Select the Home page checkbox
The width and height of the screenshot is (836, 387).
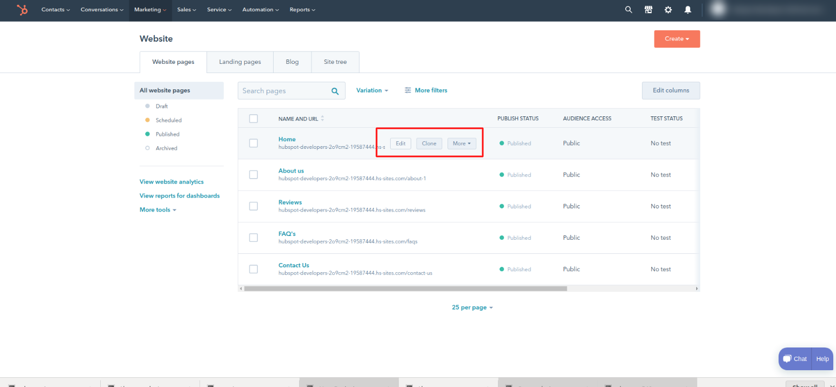[254, 143]
